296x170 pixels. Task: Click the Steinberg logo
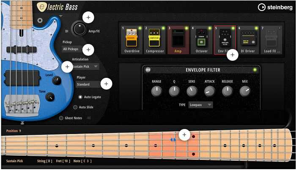click(275, 7)
